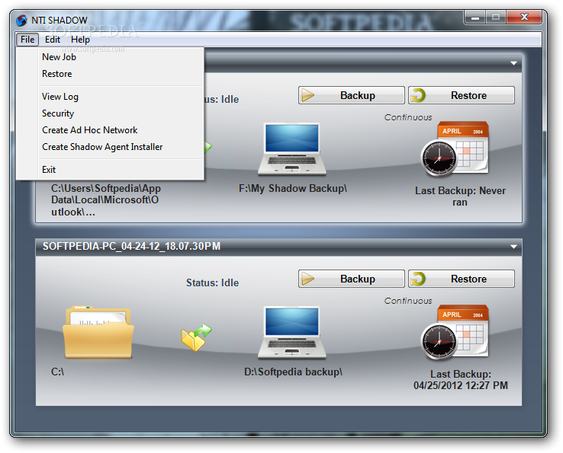Click the laptop icon above D:\Softpedia backup\
The image size is (563, 453).
click(x=292, y=333)
